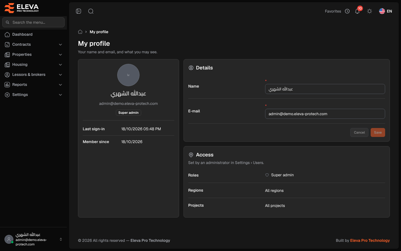401x251 pixels.
Task: Click the Dashboard icon in the sidebar
Action: coord(7,35)
